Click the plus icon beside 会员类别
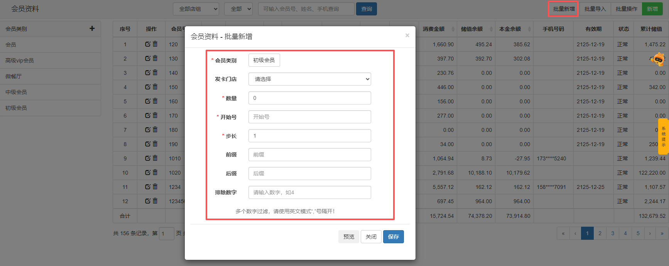Screen dimensions: 669x266 pyautogui.click(x=92, y=29)
